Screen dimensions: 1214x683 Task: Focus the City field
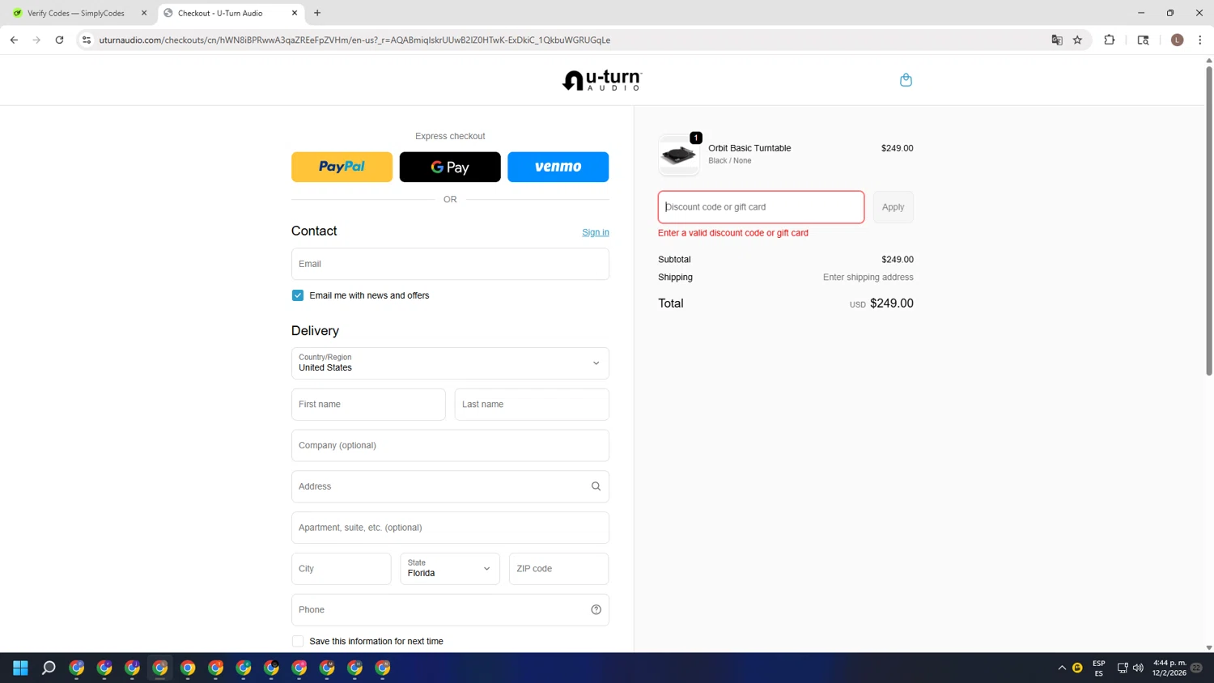click(x=342, y=569)
